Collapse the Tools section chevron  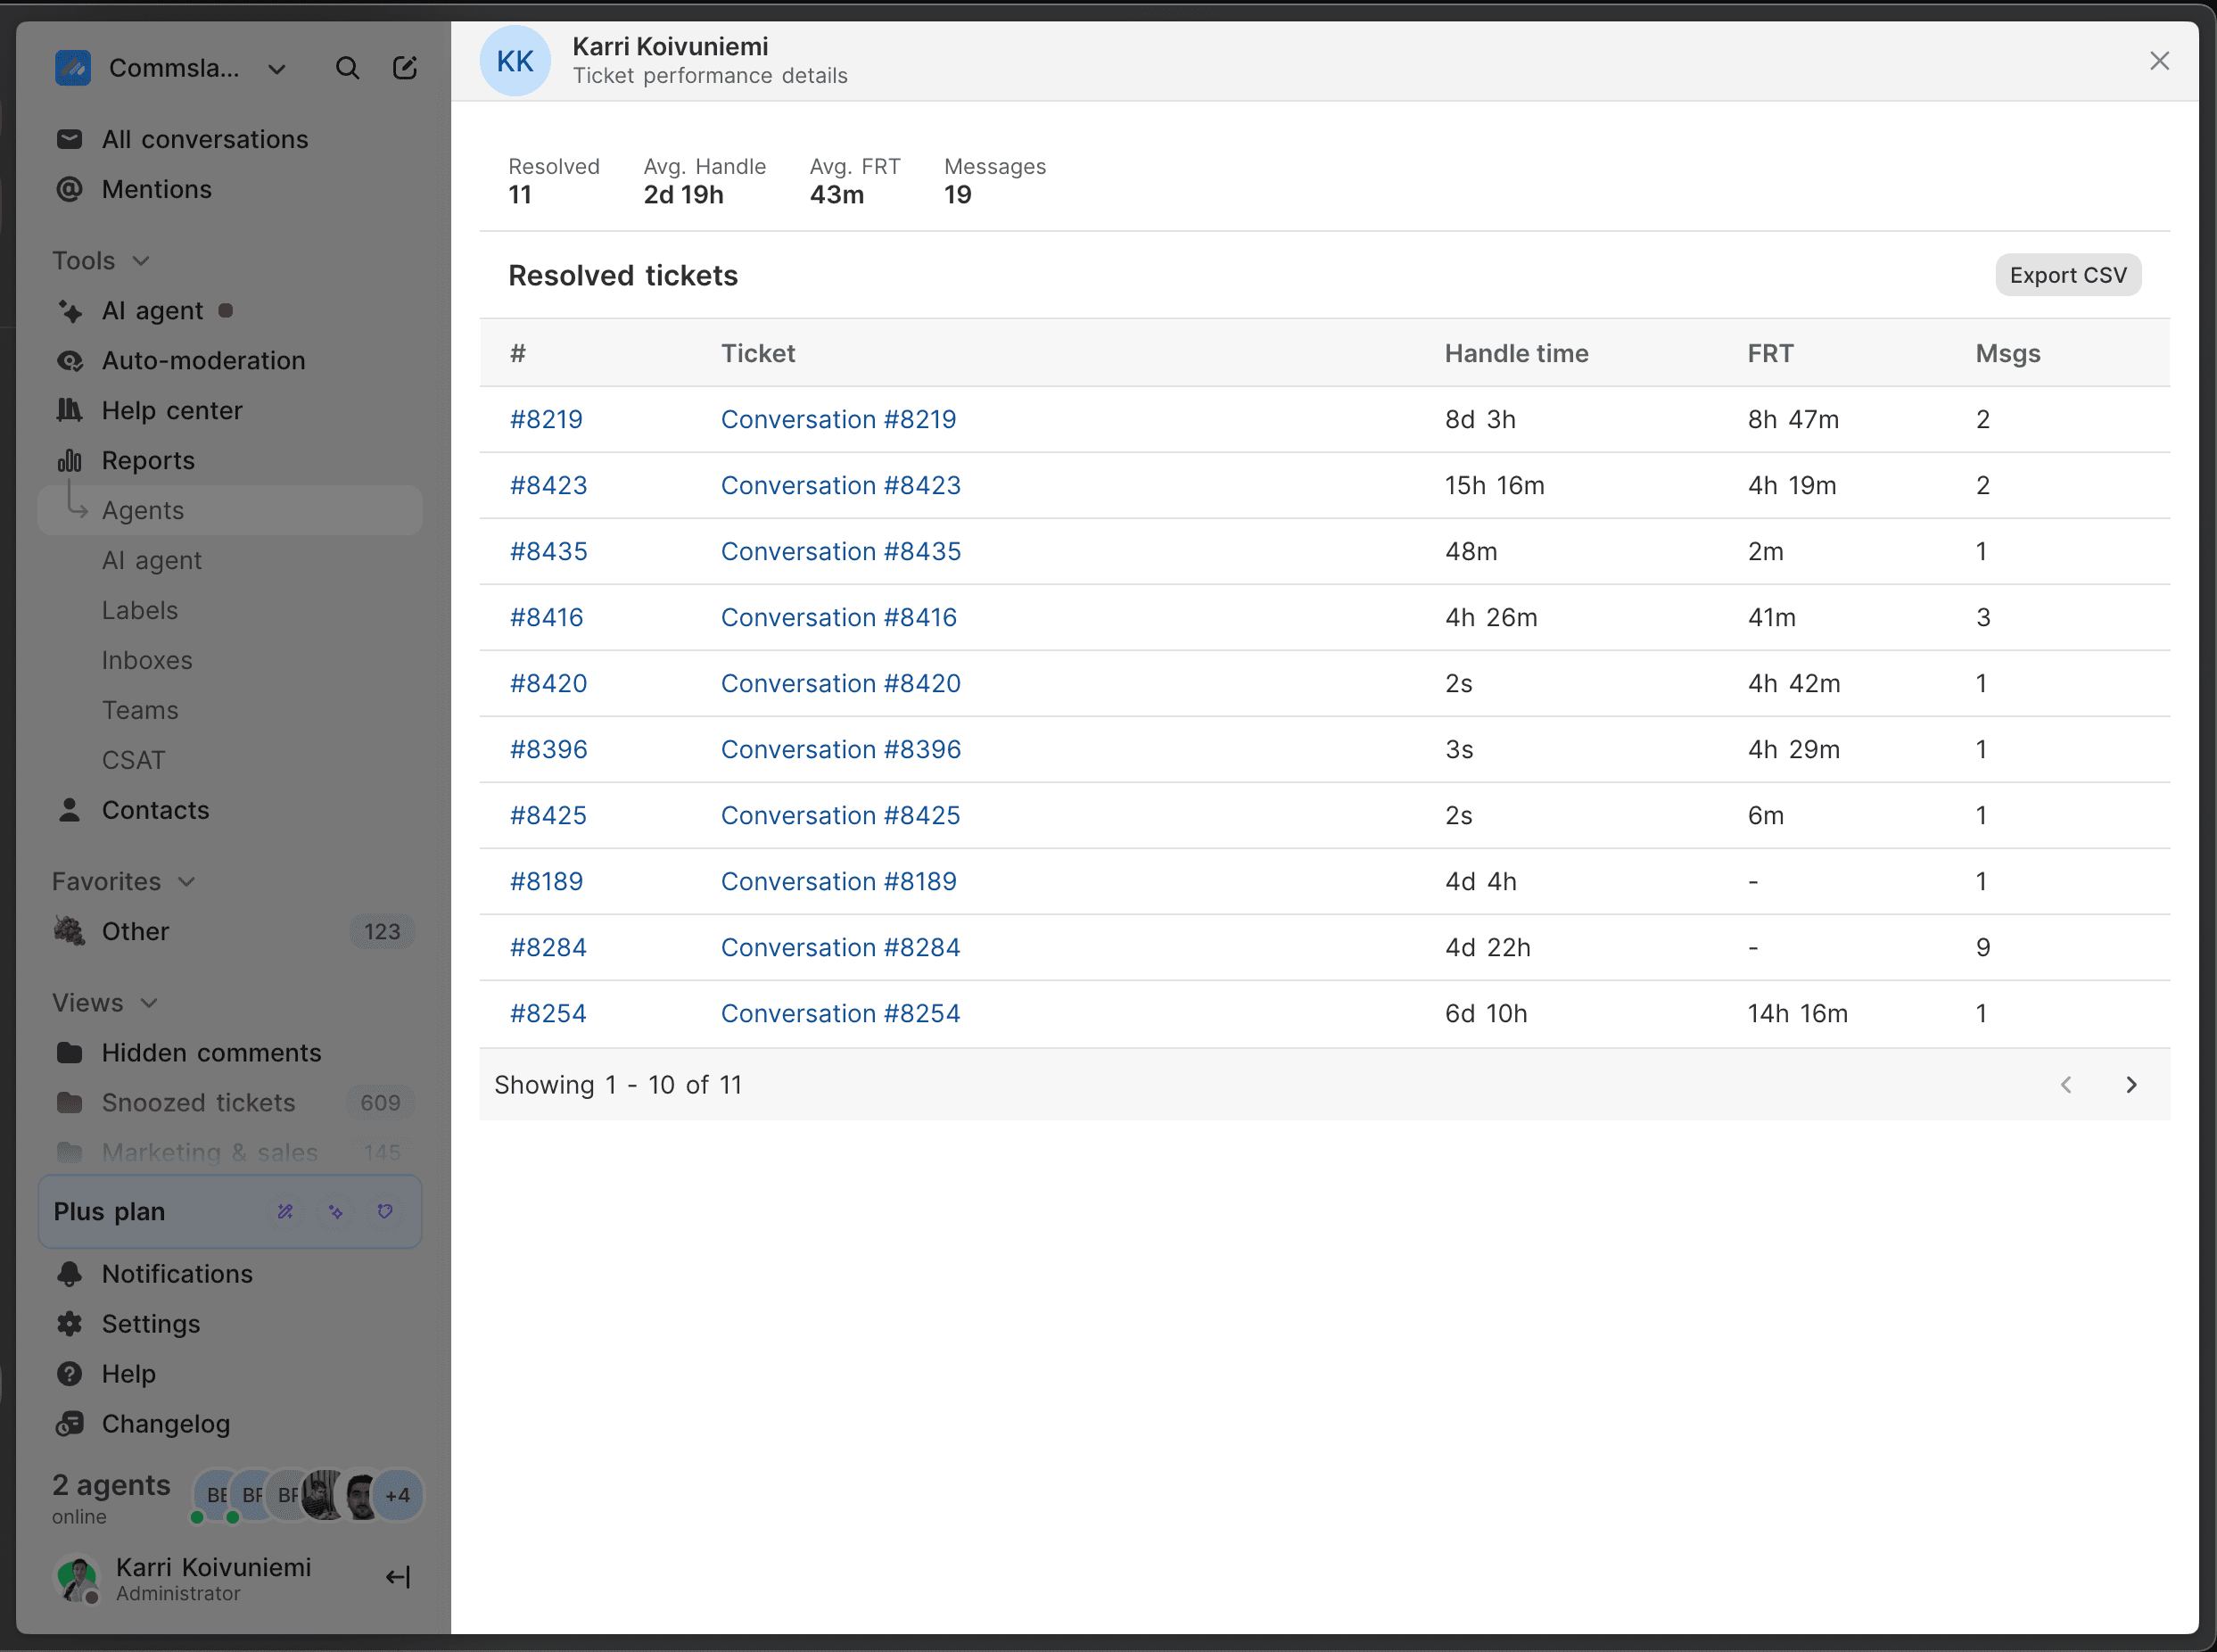[141, 261]
